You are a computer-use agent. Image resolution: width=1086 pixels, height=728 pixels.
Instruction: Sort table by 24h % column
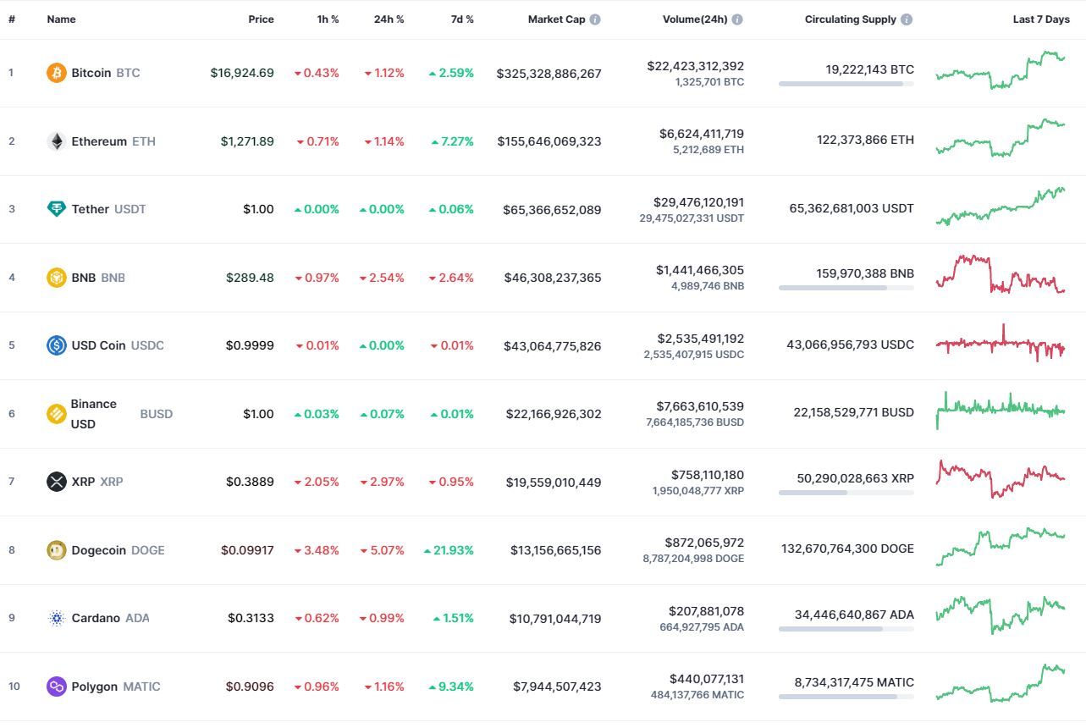[x=389, y=19]
